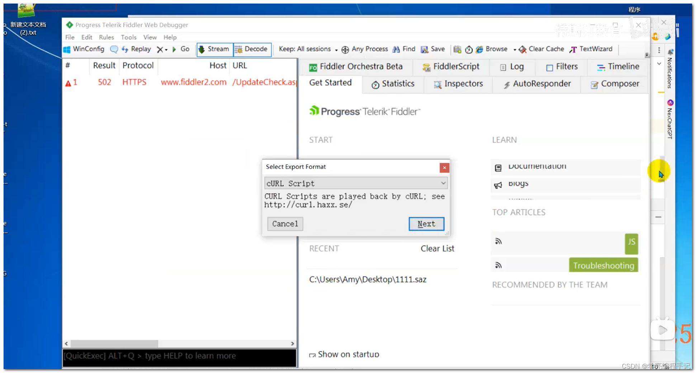Click the timer stopwatch icon
This screenshot has width=696, height=373.
(x=469, y=49)
